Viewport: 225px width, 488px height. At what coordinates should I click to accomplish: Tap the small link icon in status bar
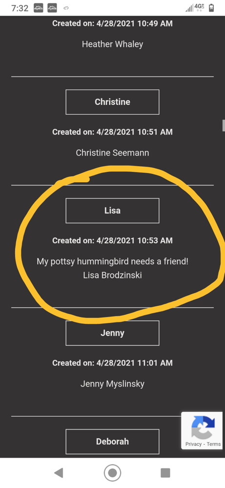tap(66, 8)
